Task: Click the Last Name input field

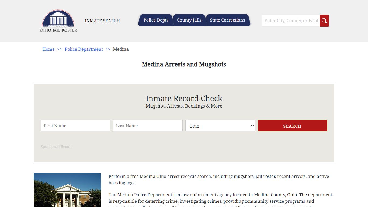Action: [148, 126]
